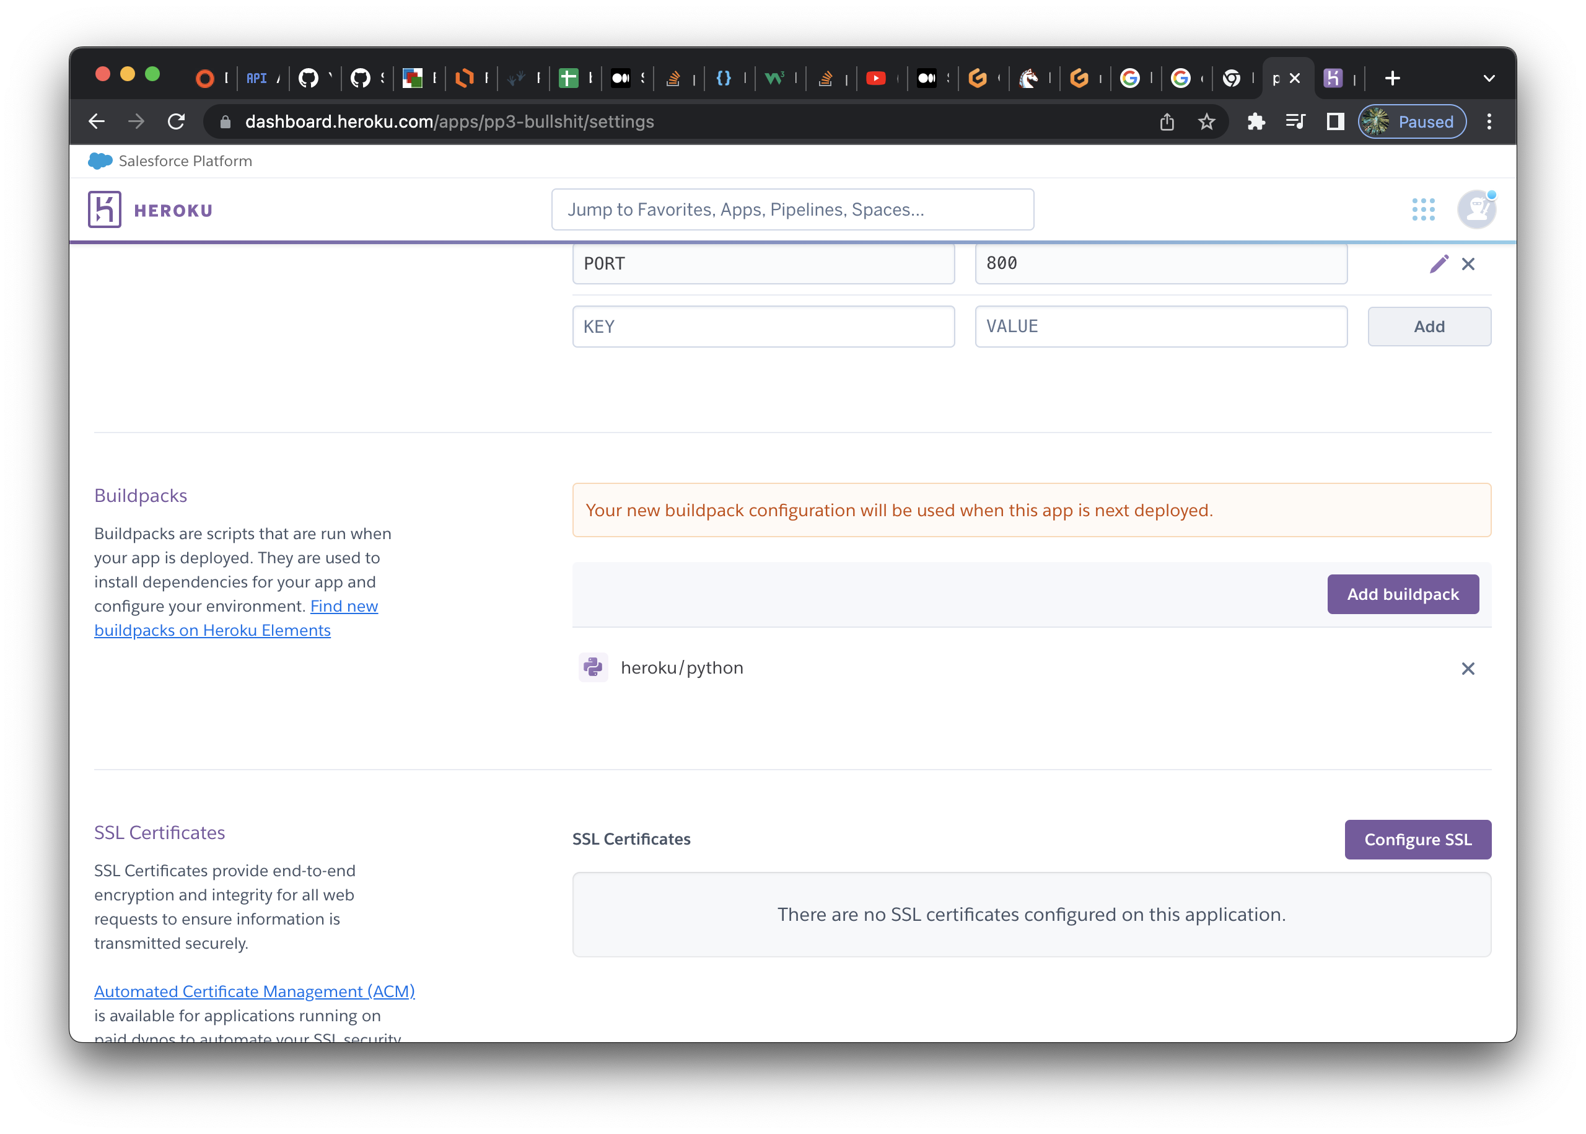The image size is (1586, 1134).
Task: Focus the KEY config var input field
Action: click(763, 327)
